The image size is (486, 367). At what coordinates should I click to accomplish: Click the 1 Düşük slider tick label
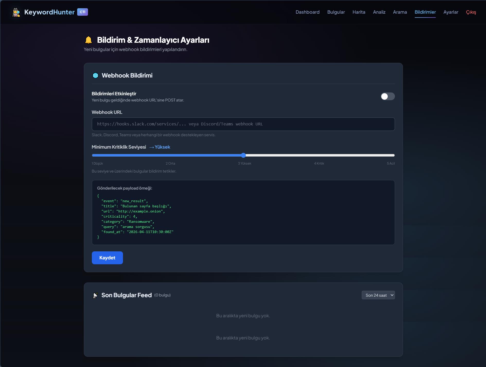(x=97, y=164)
